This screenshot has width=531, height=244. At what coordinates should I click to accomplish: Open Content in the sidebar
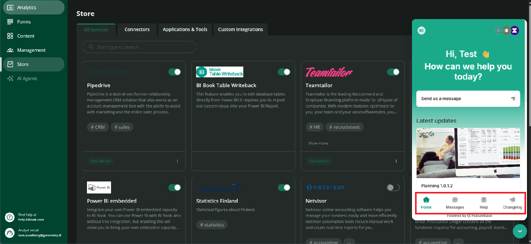[x=34, y=36]
